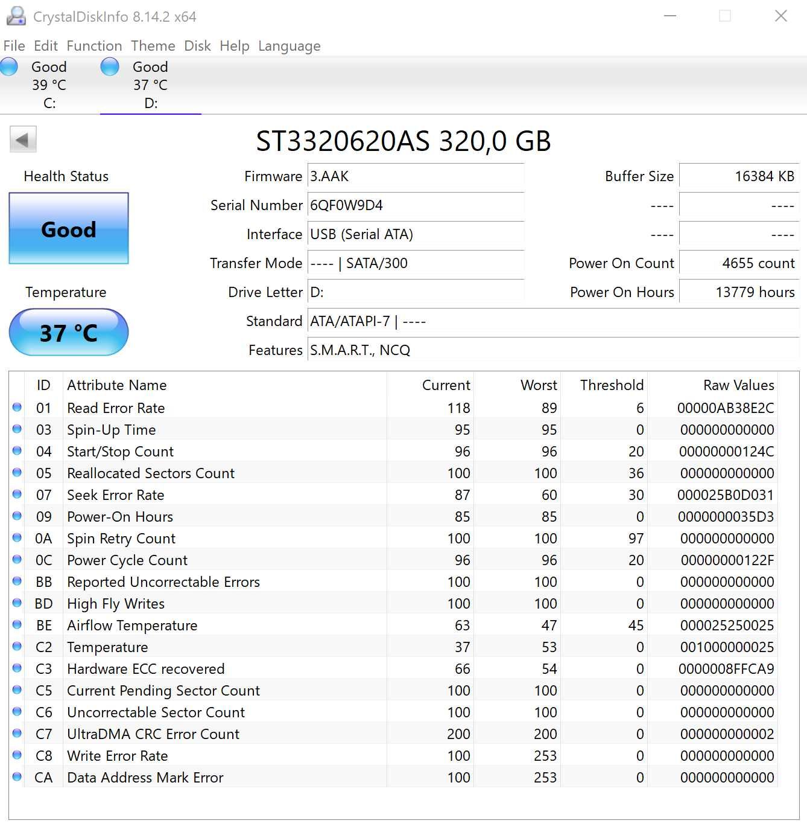Click status dot on Hardware ECC recovered row
The width and height of the screenshot is (807, 829).
click(x=17, y=668)
